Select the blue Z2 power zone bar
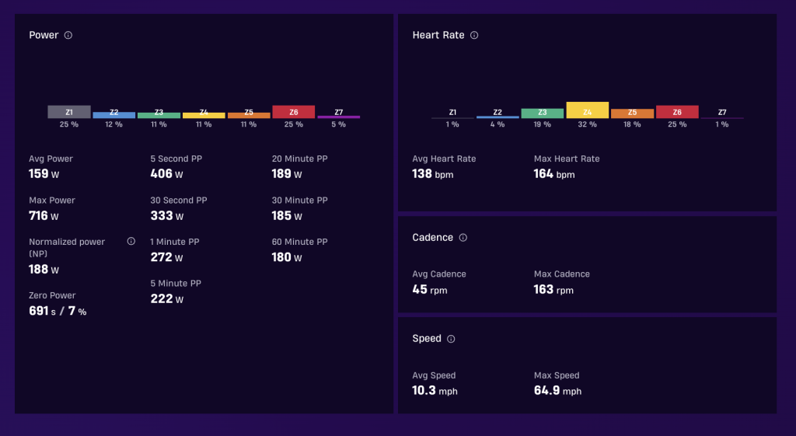Screen dimensions: 796x436 [x=113, y=115]
